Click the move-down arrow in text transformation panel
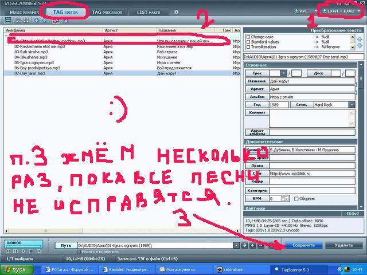The image size is (367, 275). coord(360,46)
